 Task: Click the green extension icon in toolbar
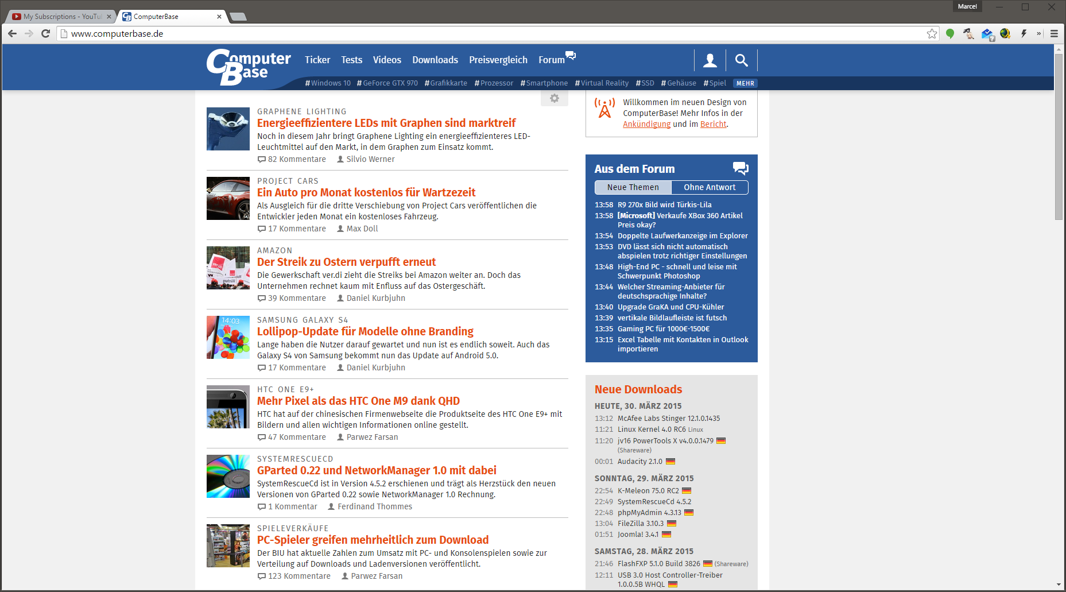950,33
